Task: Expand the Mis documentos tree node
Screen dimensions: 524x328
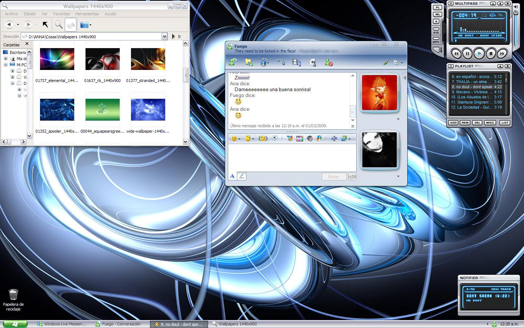Action: [6, 59]
